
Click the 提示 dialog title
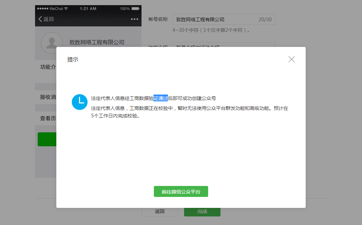pyautogui.click(x=73, y=59)
